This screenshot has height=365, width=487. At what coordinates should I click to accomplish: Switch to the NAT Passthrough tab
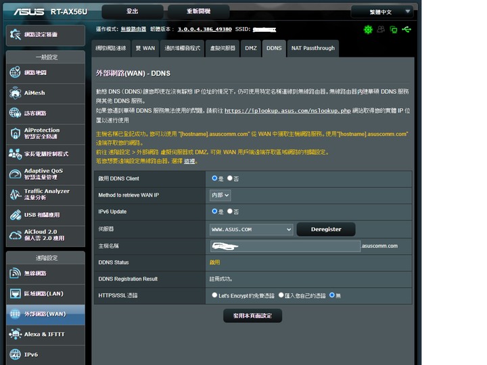pyautogui.click(x=313, y=49)
